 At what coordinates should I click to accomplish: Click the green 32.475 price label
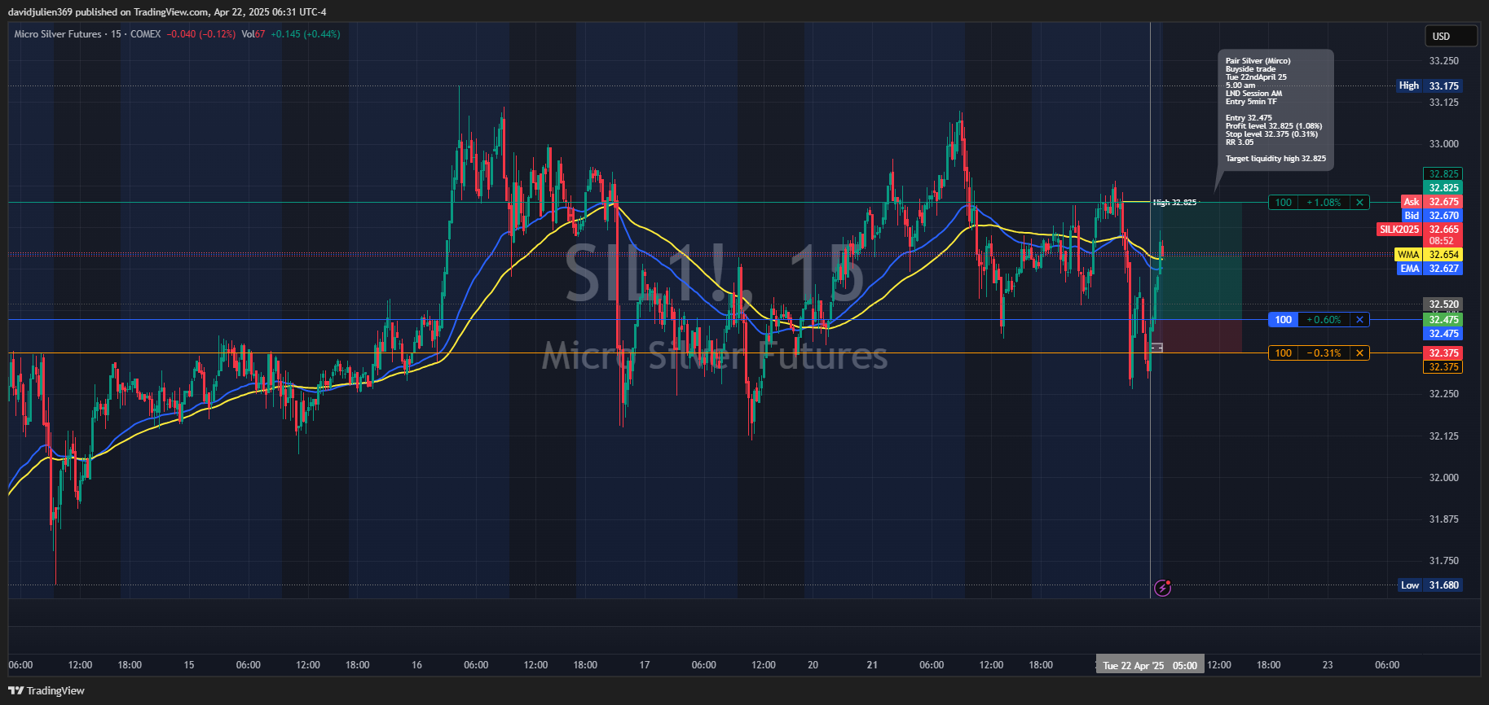(x=1443, y=320)
